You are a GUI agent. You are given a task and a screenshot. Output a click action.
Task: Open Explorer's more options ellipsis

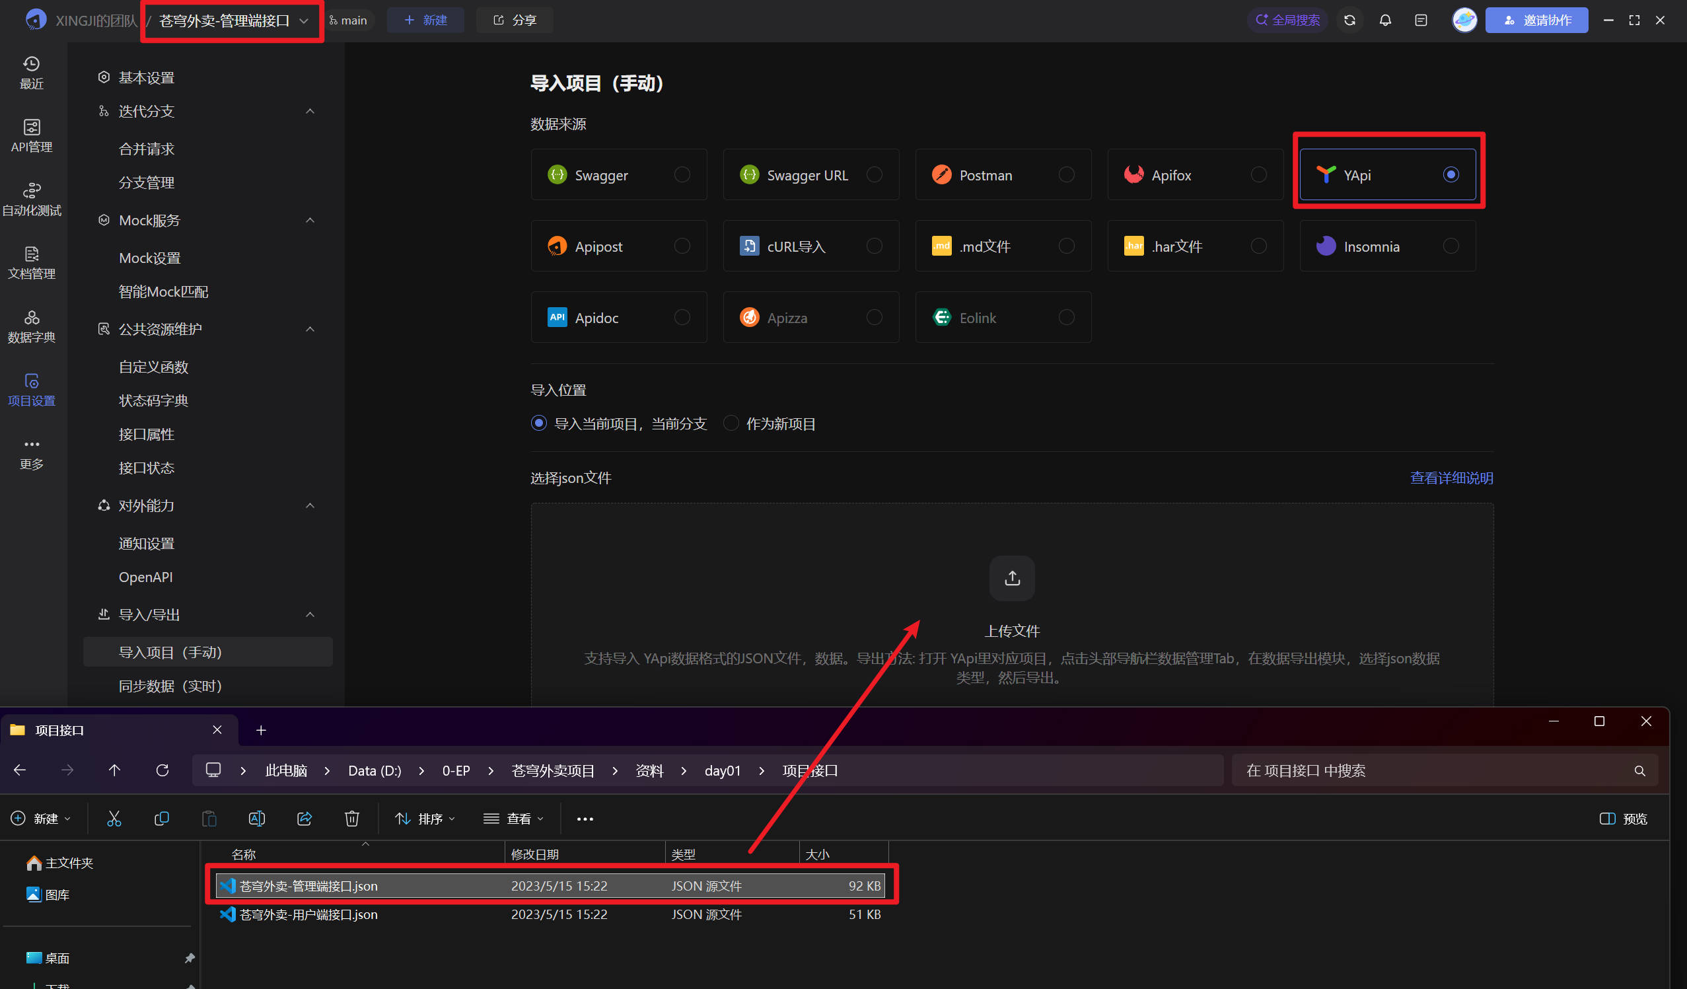pyautogui.click(x=585, y=819)
